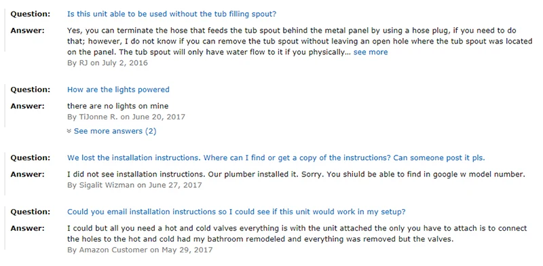Click the May 29, 2017 answer date
Screen dimensions: 543x266
tap(187, 250)
